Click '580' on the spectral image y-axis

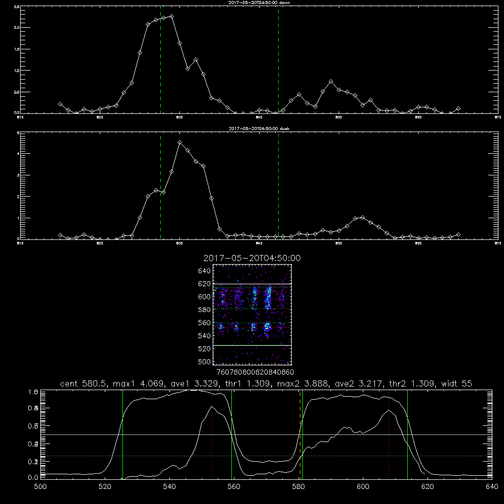pos(204,310)
